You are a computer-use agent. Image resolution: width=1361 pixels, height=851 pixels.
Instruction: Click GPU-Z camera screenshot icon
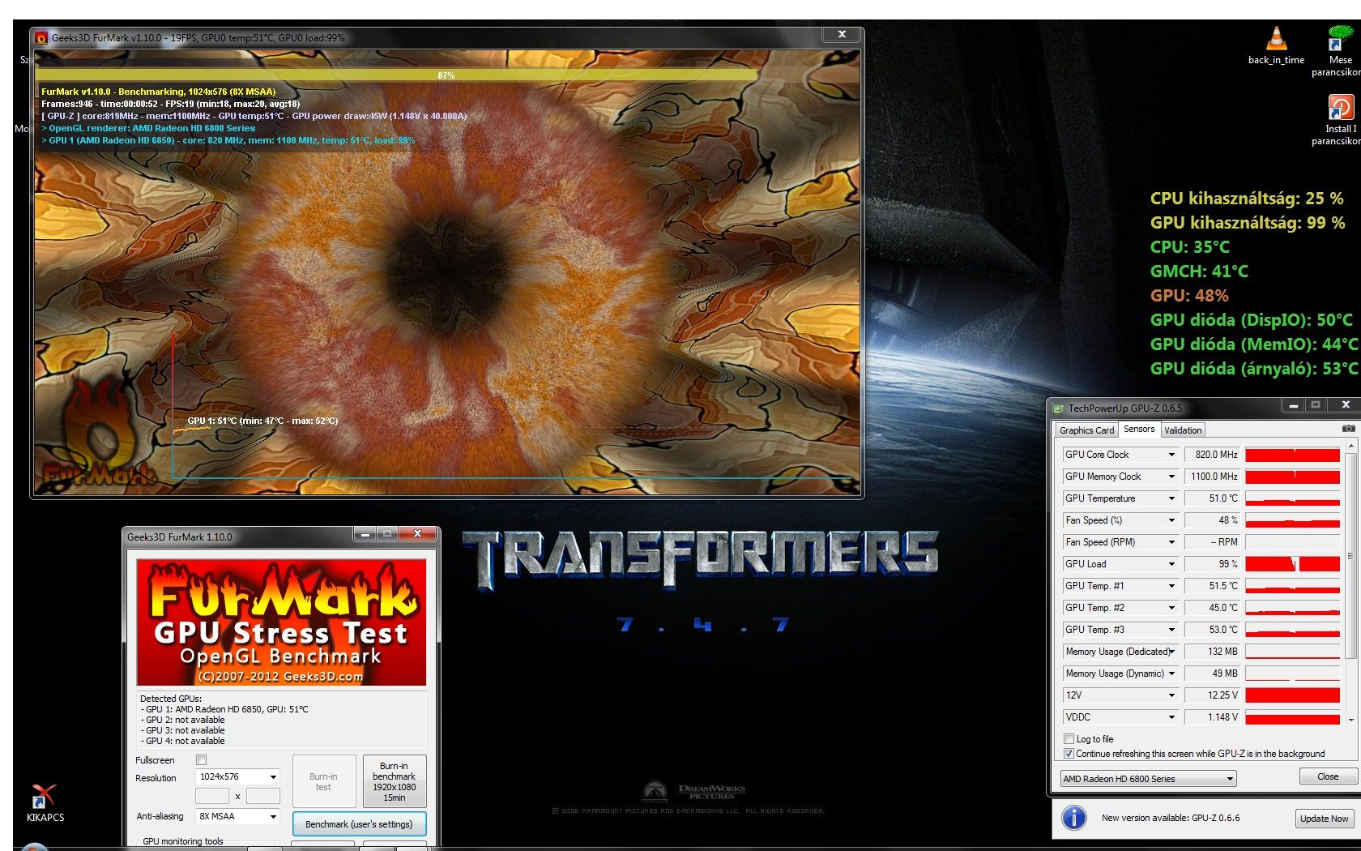1348,428
